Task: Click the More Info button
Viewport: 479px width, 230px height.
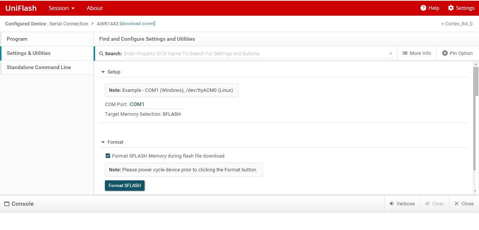Action: pyautogui.click(x=416, y=53)
